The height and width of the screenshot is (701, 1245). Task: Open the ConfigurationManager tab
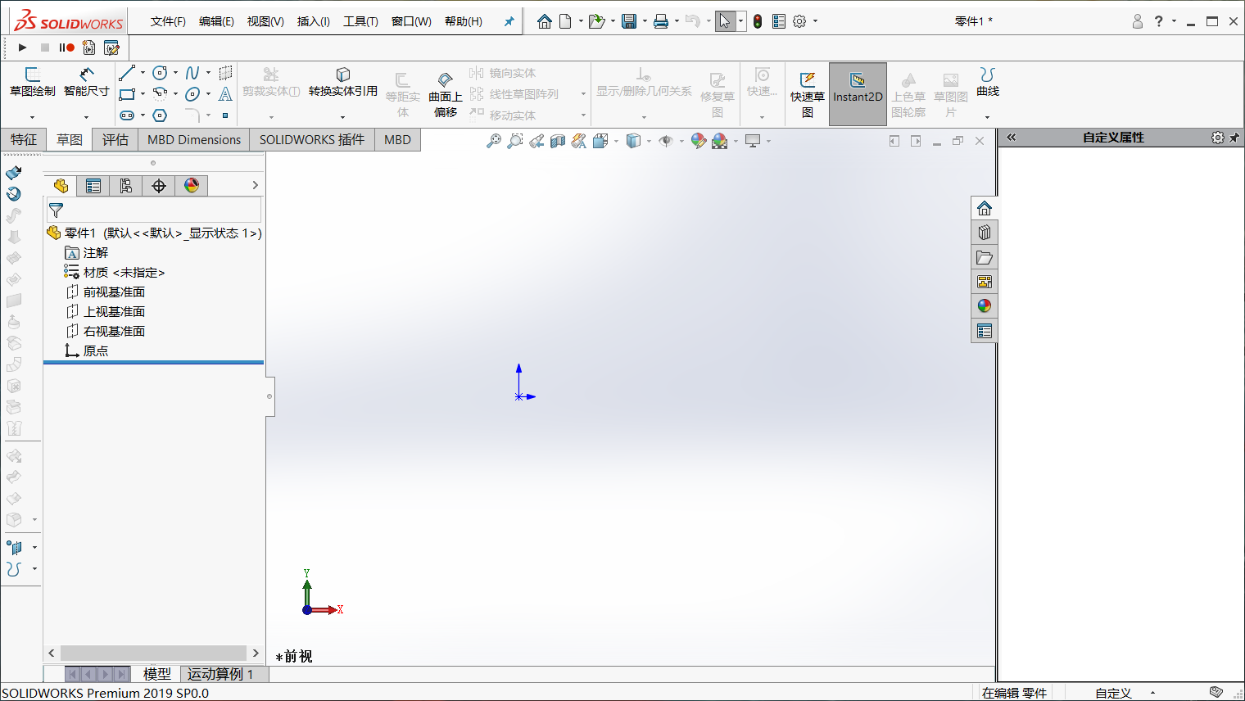(x=126, y=186)
